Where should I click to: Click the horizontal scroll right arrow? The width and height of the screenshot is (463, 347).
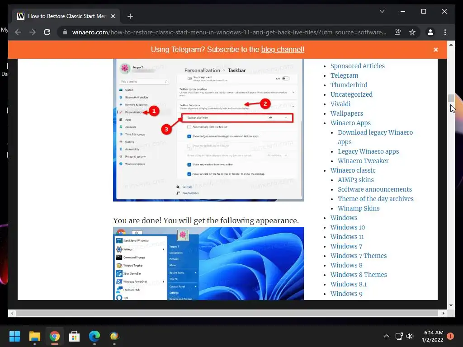pyautogui.click(x=443, y=314)
